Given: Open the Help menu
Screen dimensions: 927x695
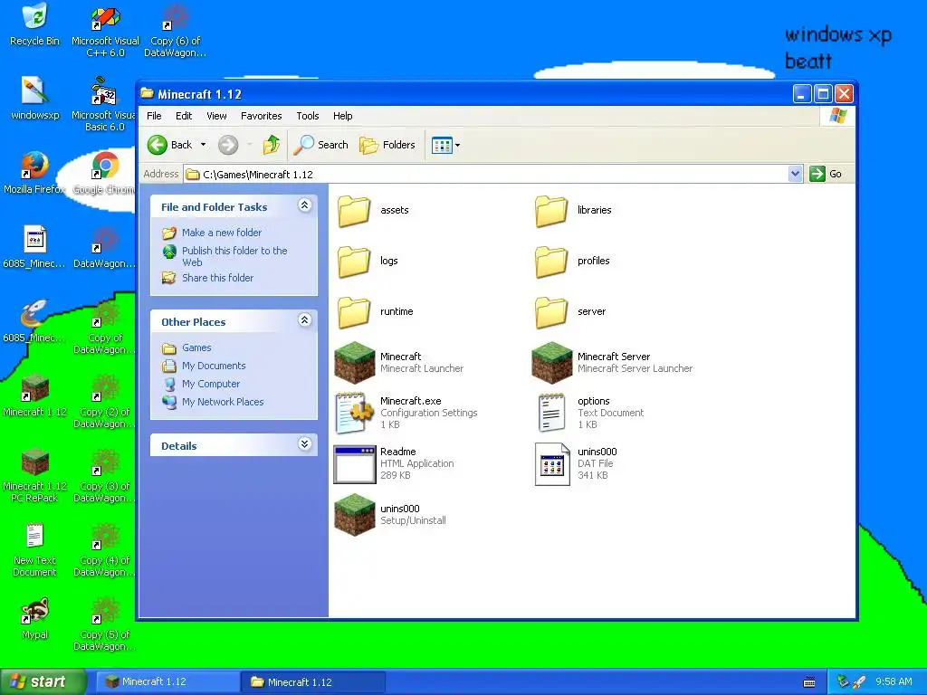Looking at the screenshot, I should point(342,116).
